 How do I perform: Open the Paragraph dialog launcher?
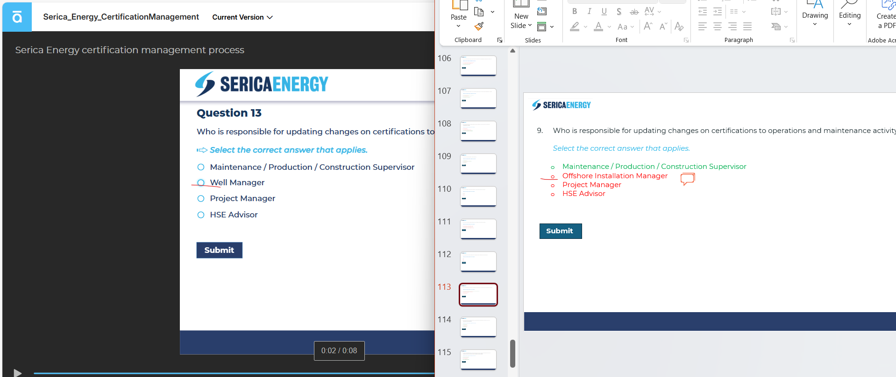792,40
